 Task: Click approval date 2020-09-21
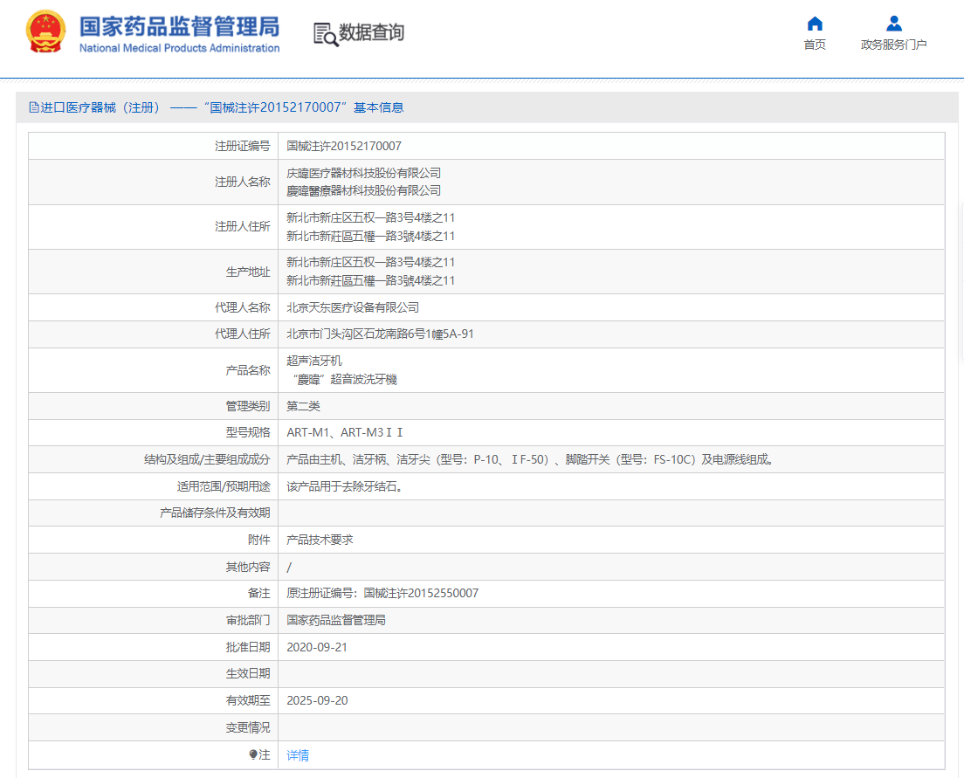[x=317, y=647]
